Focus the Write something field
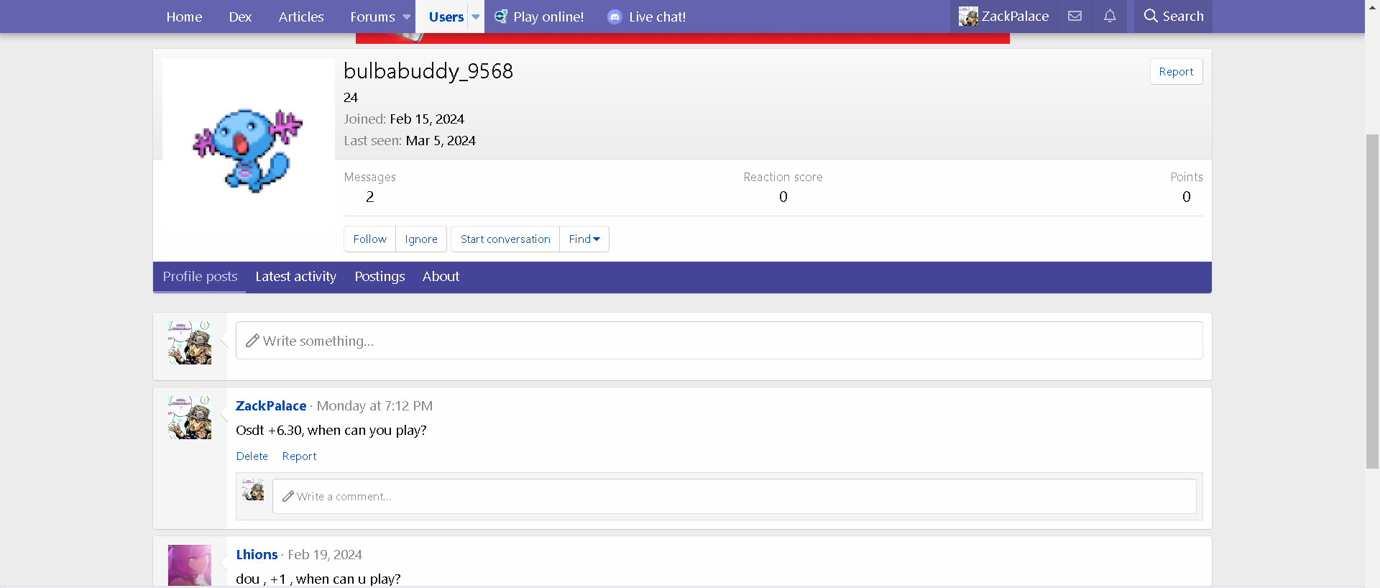This screenshot has width=1380, height=588. (719, 340)
